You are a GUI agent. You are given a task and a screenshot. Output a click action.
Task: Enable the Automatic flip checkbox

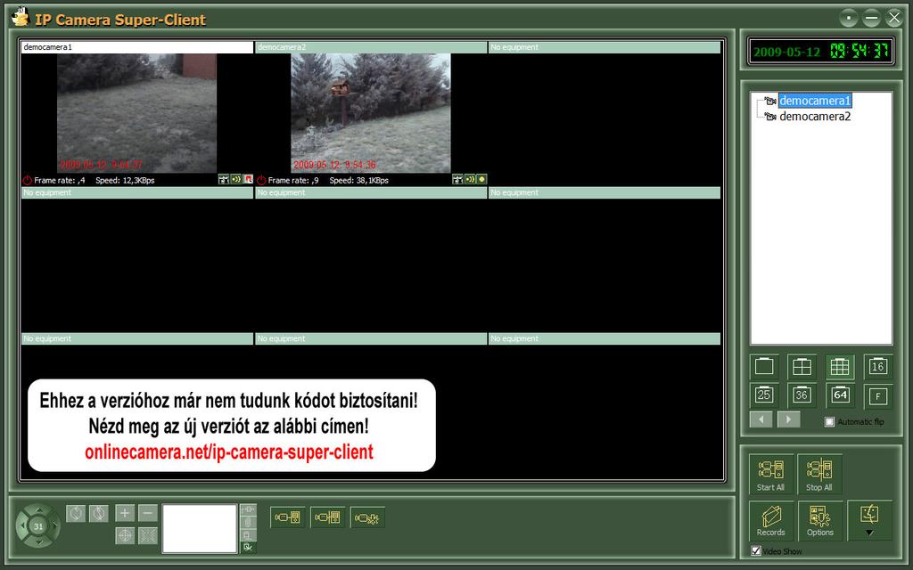click(830, 421)
